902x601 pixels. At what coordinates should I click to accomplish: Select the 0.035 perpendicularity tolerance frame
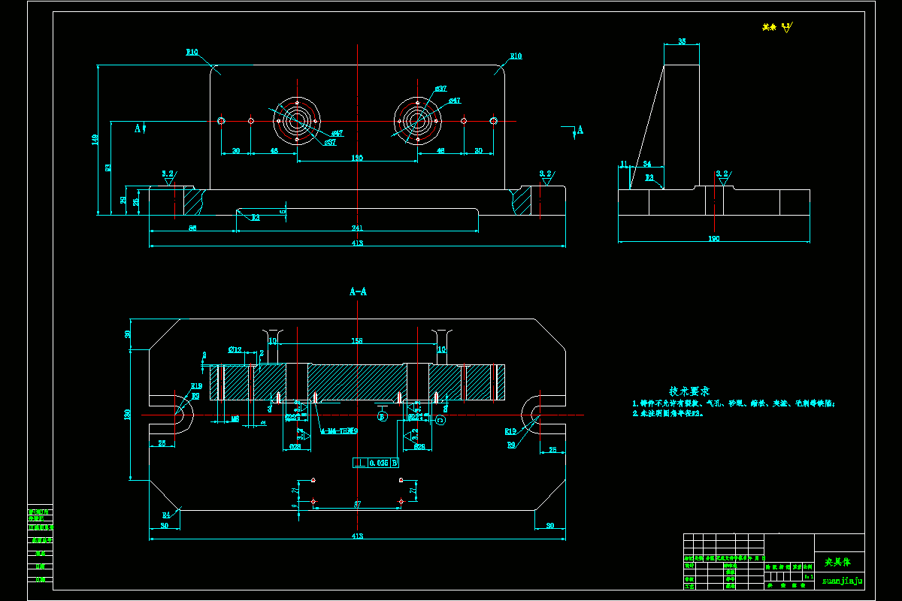coord(377,463)
